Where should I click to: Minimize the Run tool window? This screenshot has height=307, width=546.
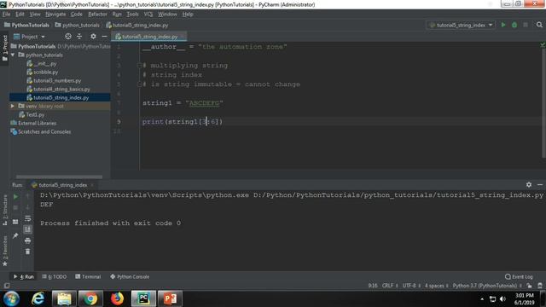click(x=540, y=185)
